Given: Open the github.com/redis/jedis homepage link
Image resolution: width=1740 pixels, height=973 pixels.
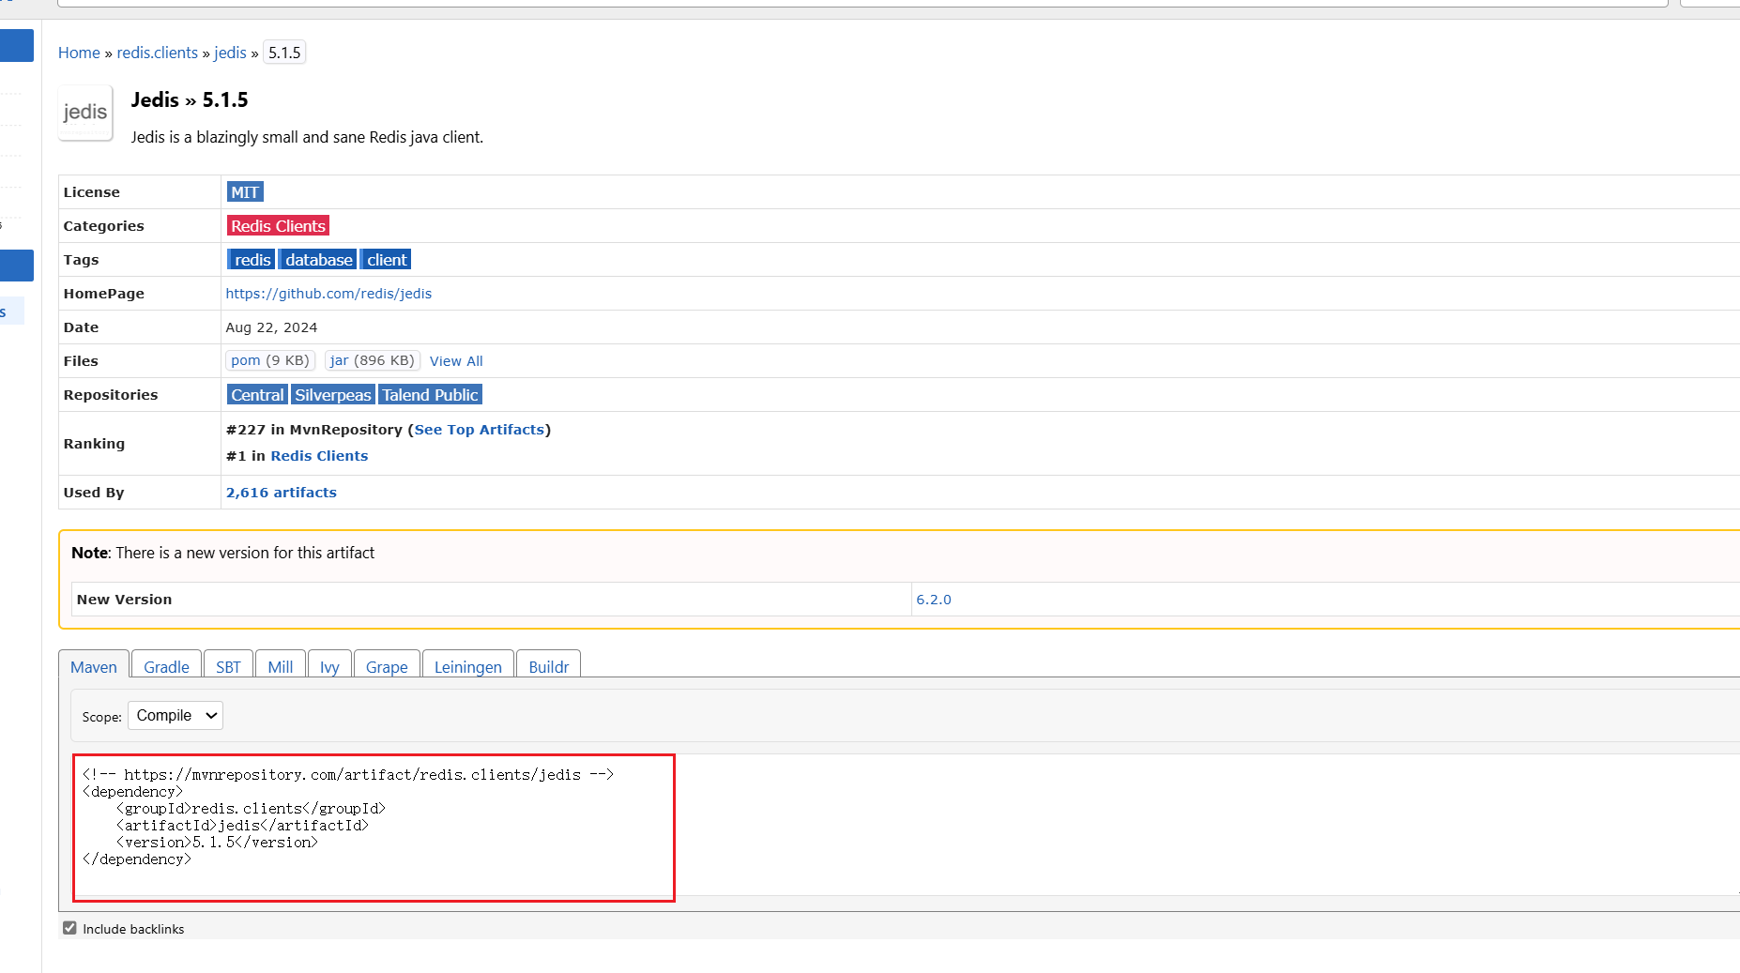Looking at the screenshot, I should (x=328, y=294).
